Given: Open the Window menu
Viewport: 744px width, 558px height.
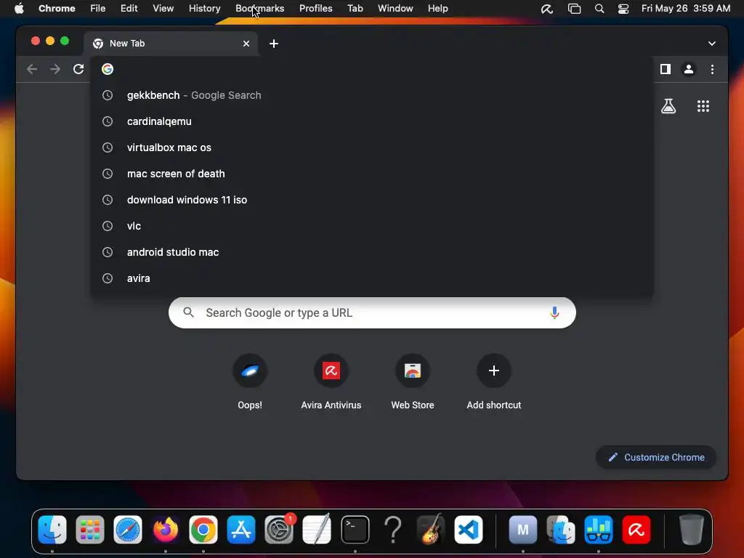Looking at the screenshot, I should 395,9.
